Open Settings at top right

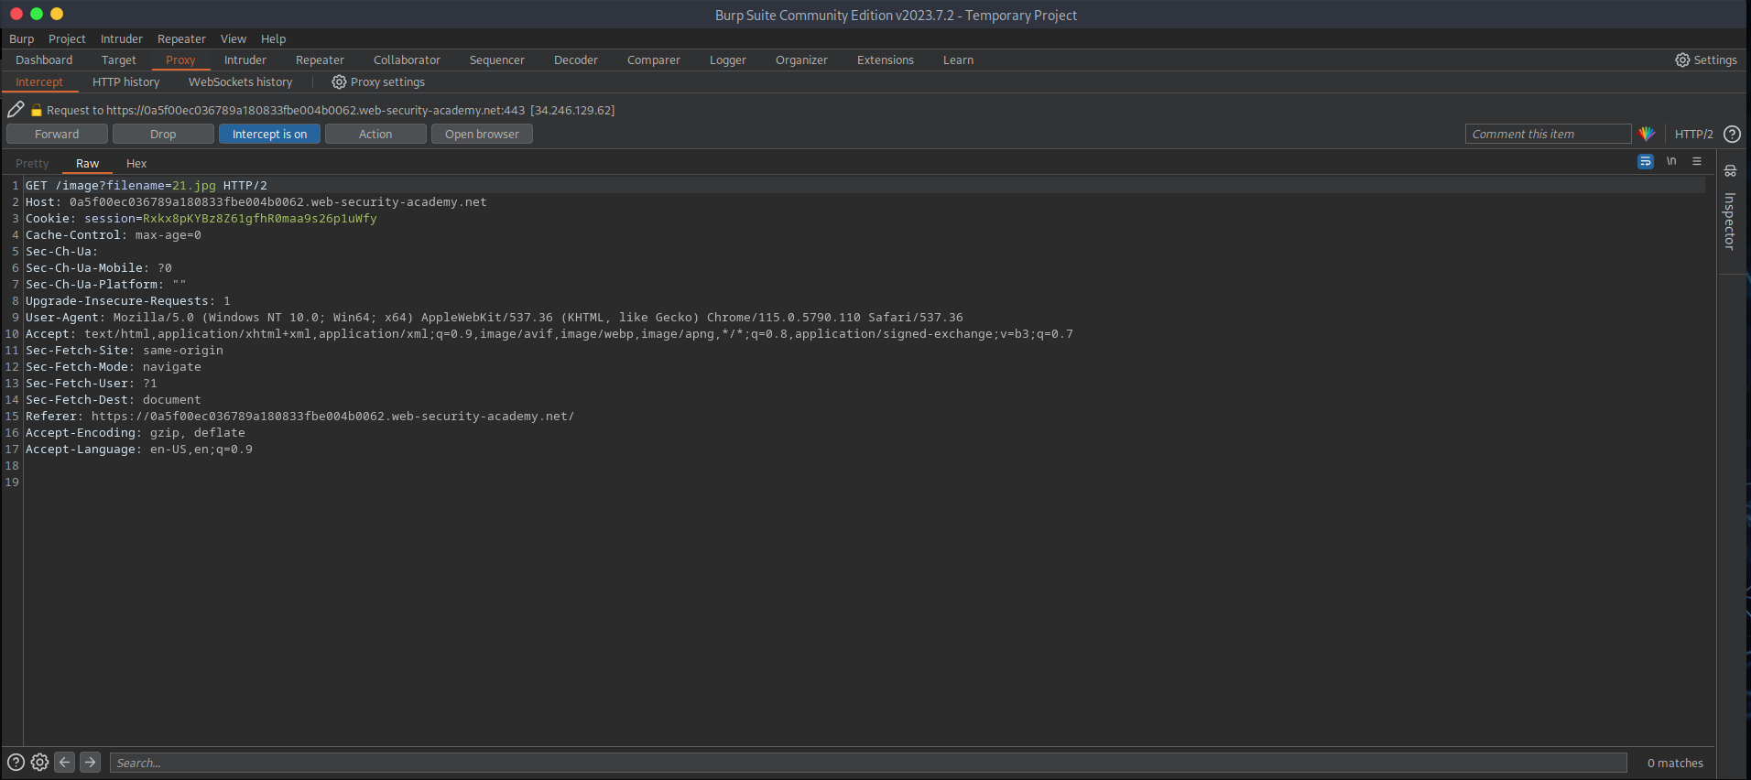1706,60
